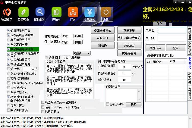Image resolution: width=192 pixels, height=128 pixels.
Task: Enable 联盟后台二合一(强制券) checkbox
Action: [43, 102]
